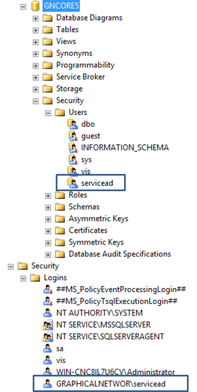Viewport: 197px width, 392px height.
Task: Click the ##MS_PolicyEventProcessingLogin## icon
Action: point(47,289)
